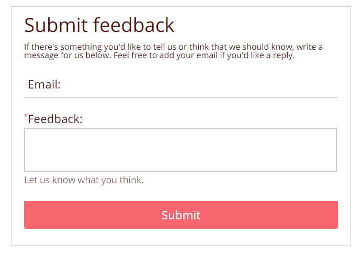Click the second line of the description text
Screen dimensions: 363x257
click(x=160, y=55)
